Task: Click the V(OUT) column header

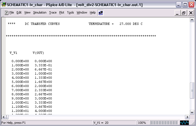Action: click(38, 53)
